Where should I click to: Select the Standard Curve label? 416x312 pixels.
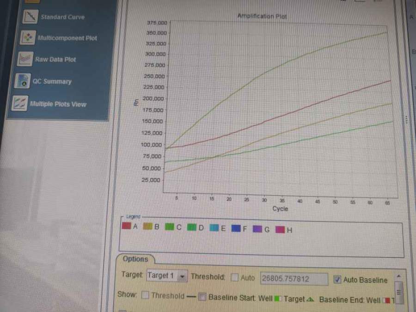(x=62, y=17)
